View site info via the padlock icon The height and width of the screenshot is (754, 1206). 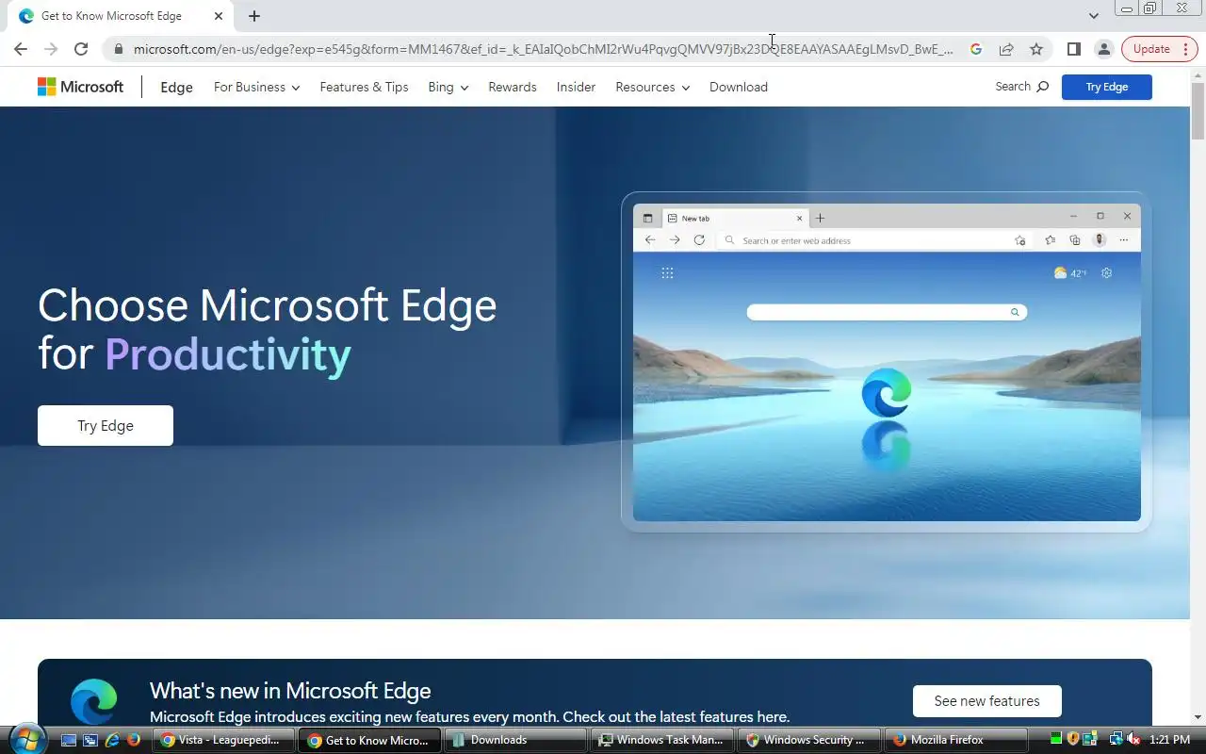[x=118, y=49]
